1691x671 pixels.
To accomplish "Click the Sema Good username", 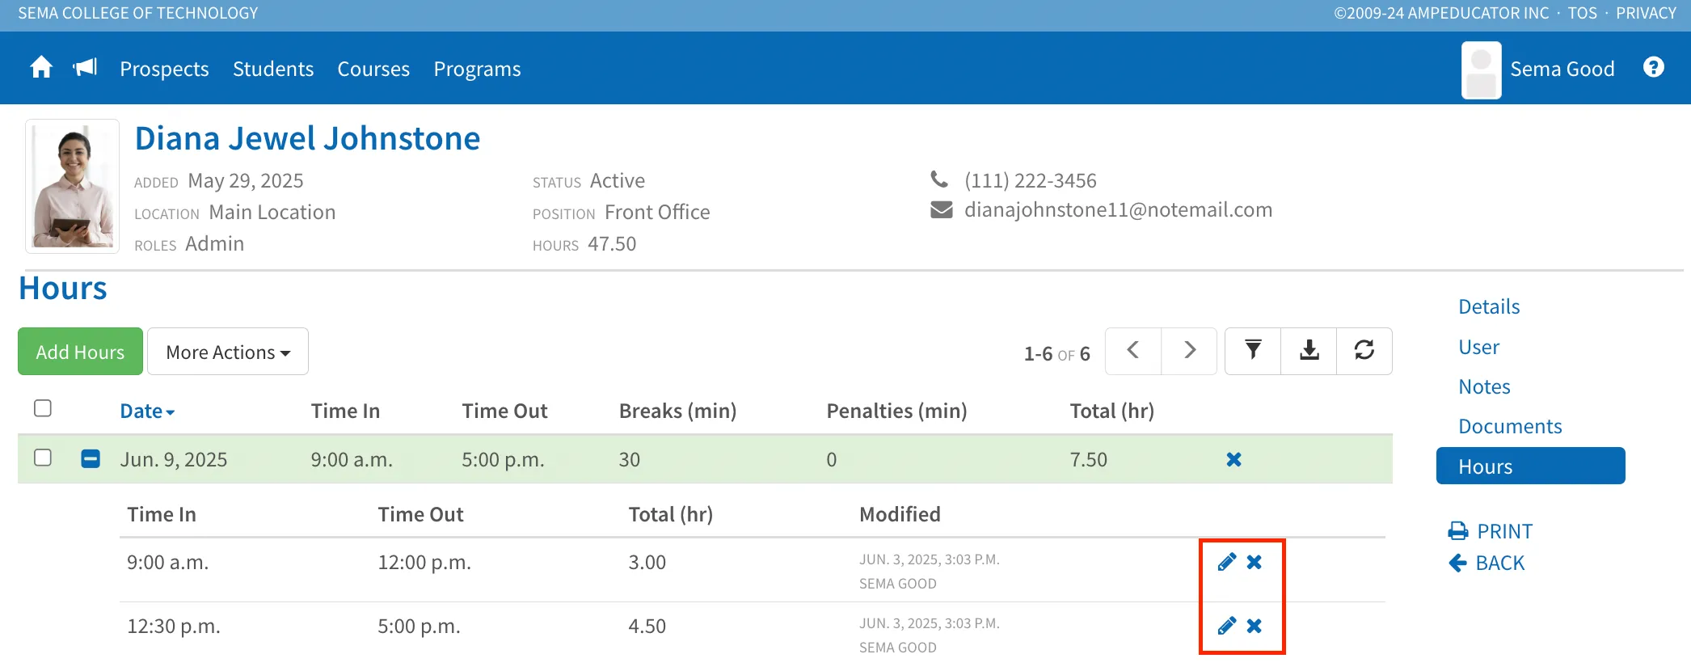I will tap(1562, 69).
